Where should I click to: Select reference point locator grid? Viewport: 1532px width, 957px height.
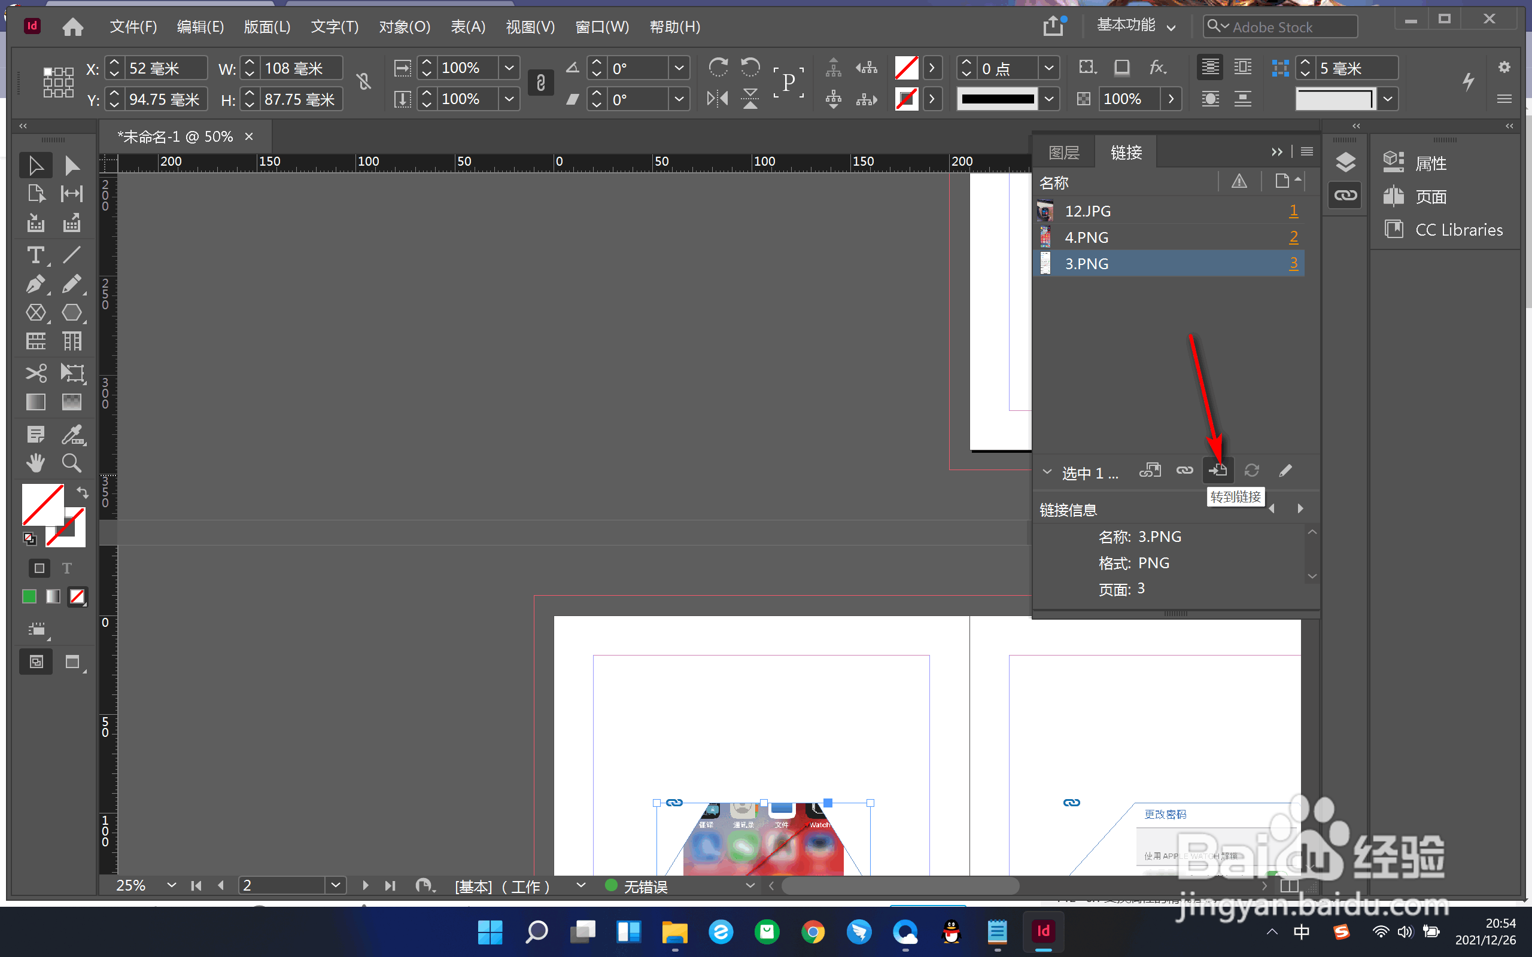(x=57, y=83)
